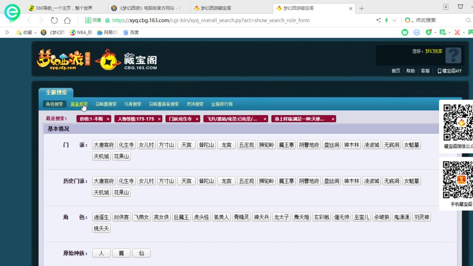Click the green shield wallet extension icon
473x266 pixels.
429,33
